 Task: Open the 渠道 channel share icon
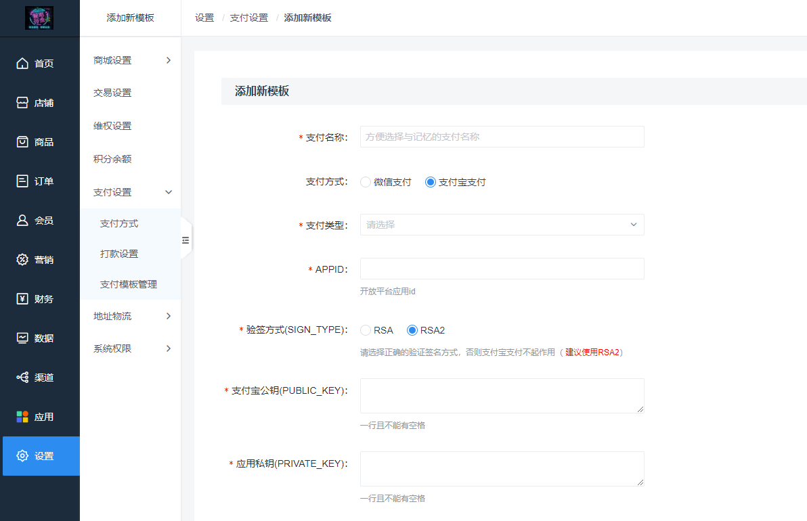point(22,378)
